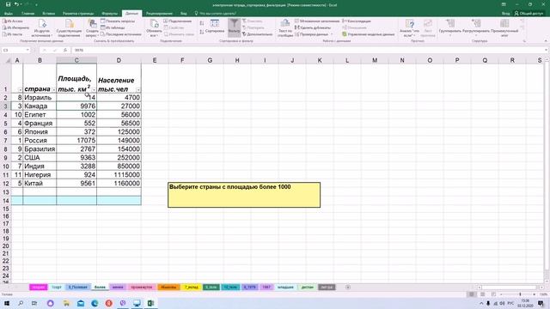Open Из других источников

click(x=42, y=28)
